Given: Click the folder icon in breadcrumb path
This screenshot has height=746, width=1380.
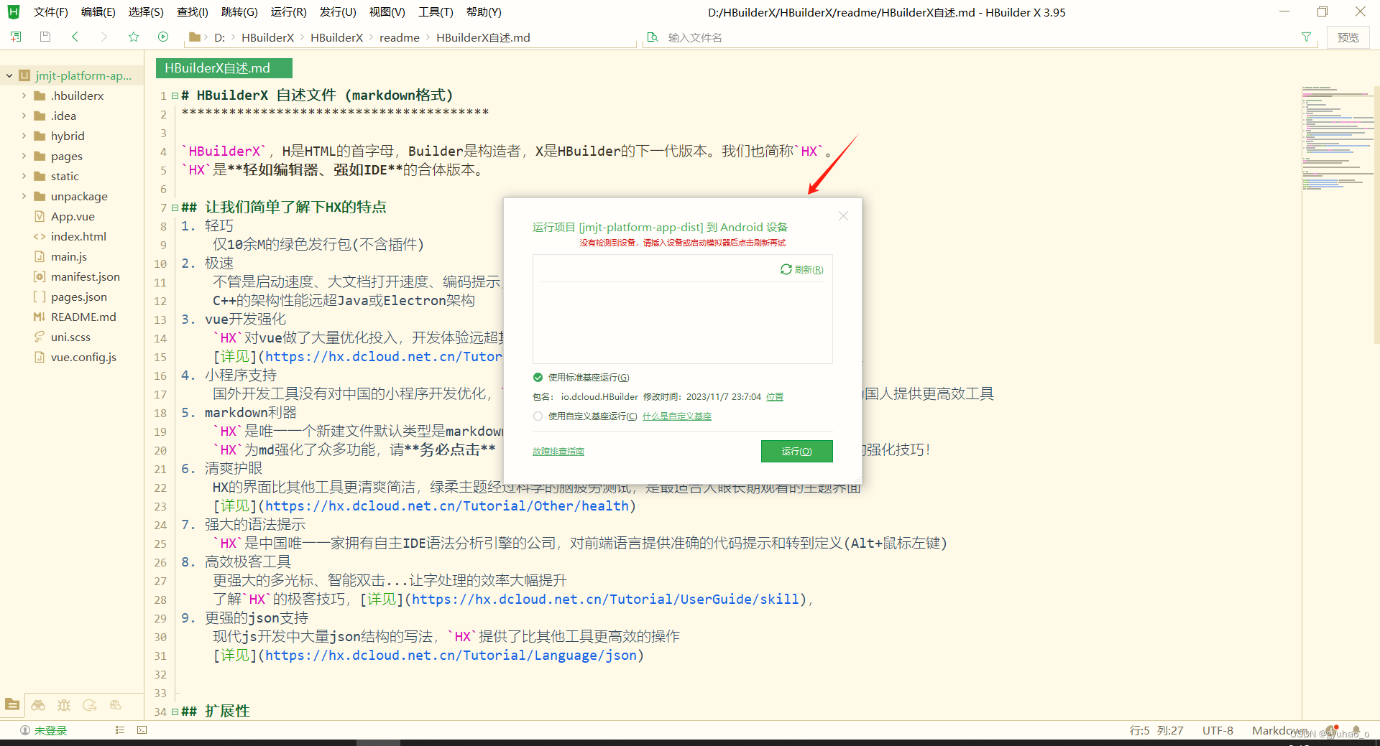Looking at the screenshot, I should coord(194,37).
